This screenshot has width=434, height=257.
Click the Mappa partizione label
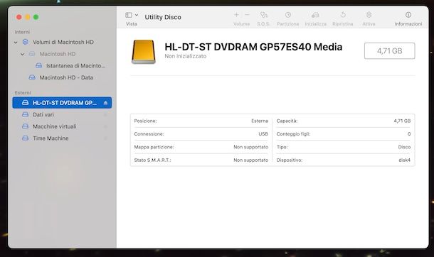(x=154, y=147)
